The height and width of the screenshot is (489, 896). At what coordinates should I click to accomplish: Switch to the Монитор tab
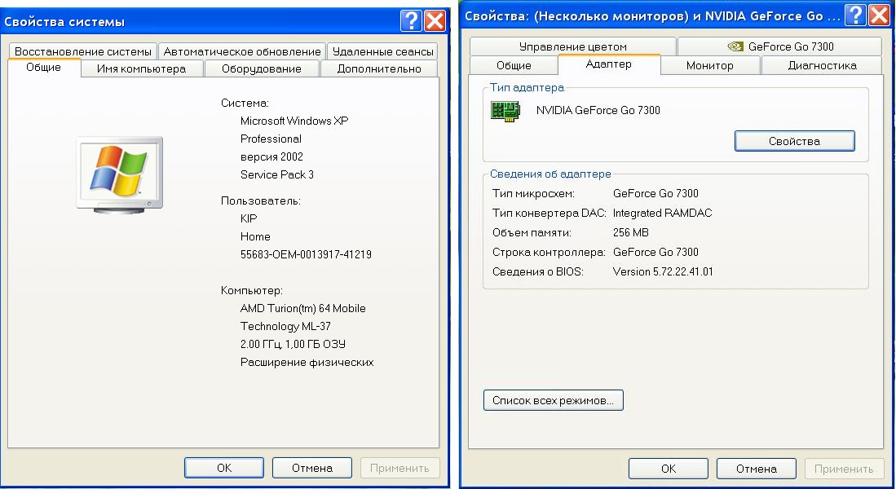[x=710, y=65]
